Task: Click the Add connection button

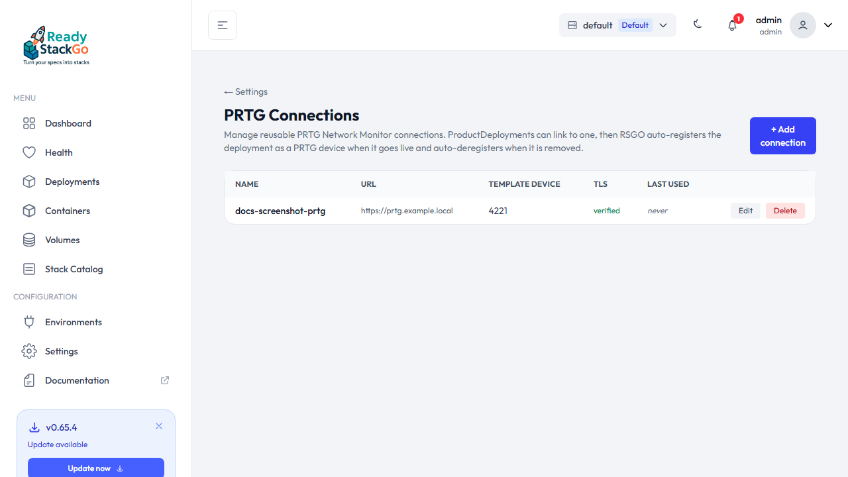Action: [783, 136]
